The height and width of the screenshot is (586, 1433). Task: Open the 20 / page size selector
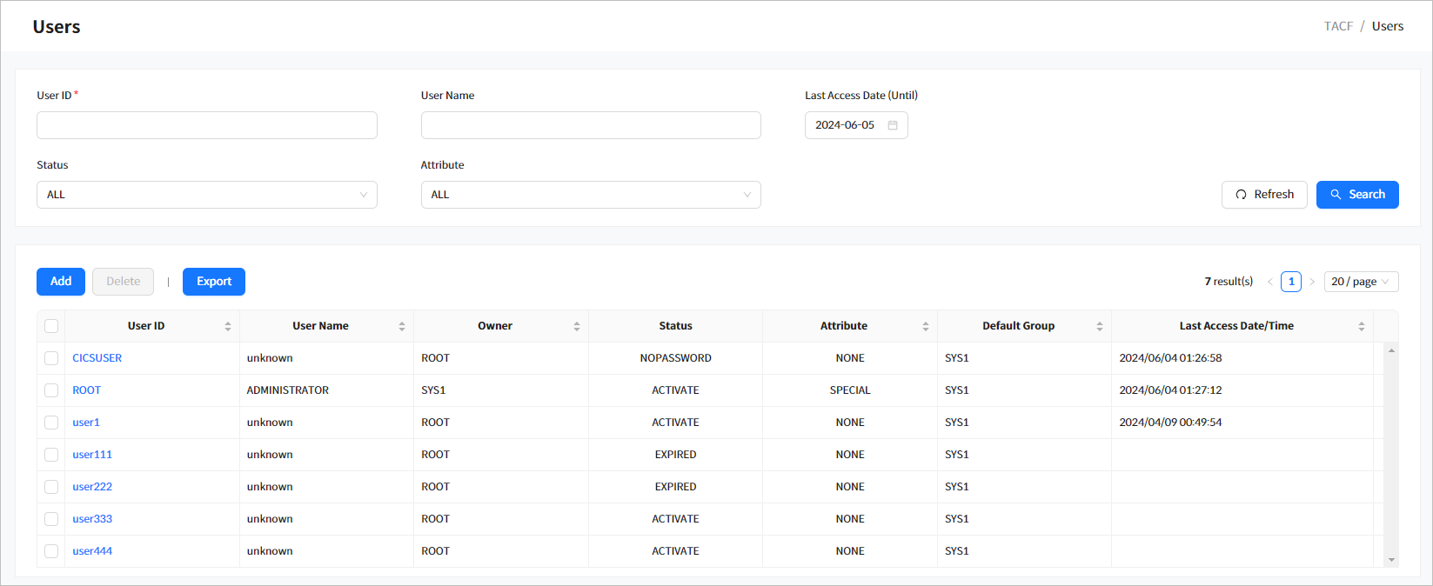pyautogui.click(x=1360, y=282)
